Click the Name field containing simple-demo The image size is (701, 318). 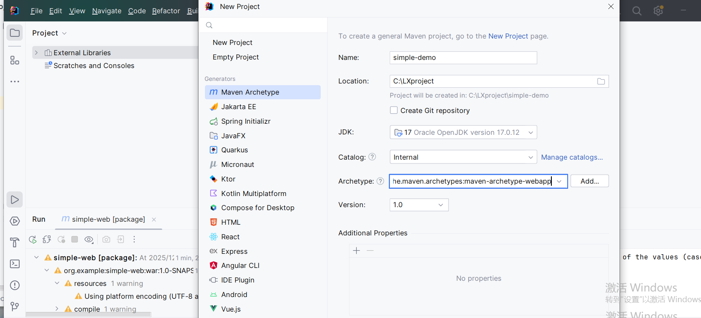[463, 58]
